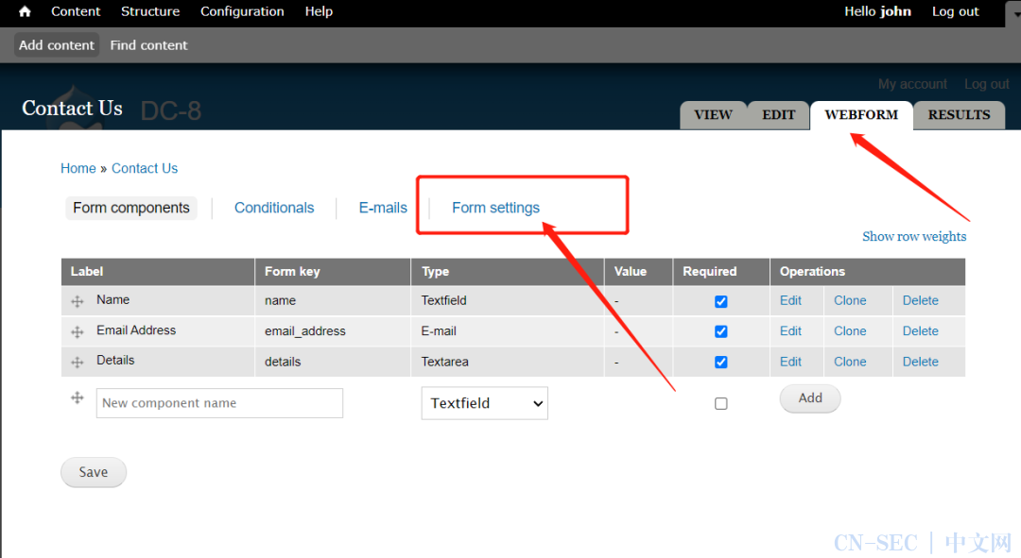Go to the Conditionals sub-tab
Screen dimensions: 1021x558
pos(274,208)
